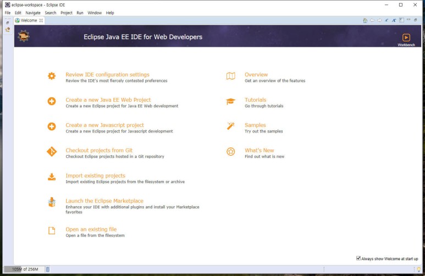The width and height of the screenshot is (425, 276).
Task: Click the navigate Forward arrow icon
Action: point(379,20)
